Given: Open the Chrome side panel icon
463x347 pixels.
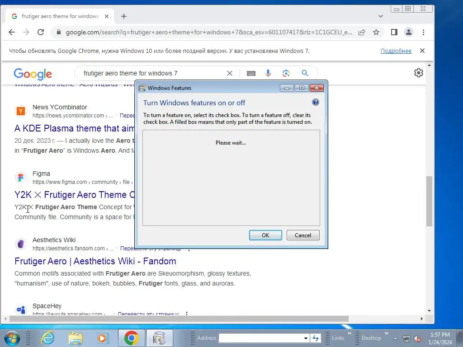Looking at the screenshot, I should tap(394, 32).
